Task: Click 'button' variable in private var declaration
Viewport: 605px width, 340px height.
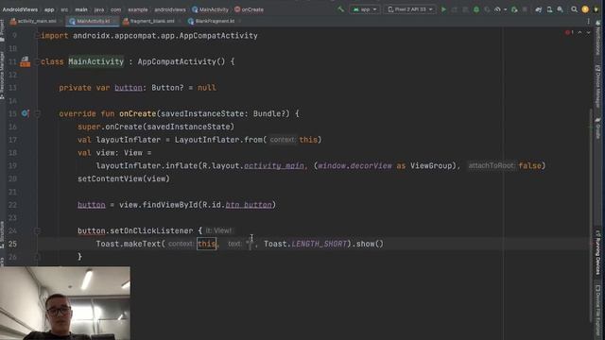Action: coord(129,88)
